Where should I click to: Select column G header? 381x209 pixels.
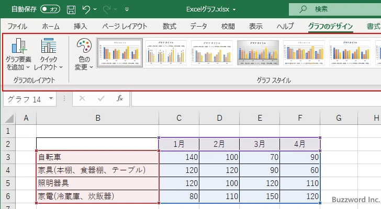tap(339, 118)
